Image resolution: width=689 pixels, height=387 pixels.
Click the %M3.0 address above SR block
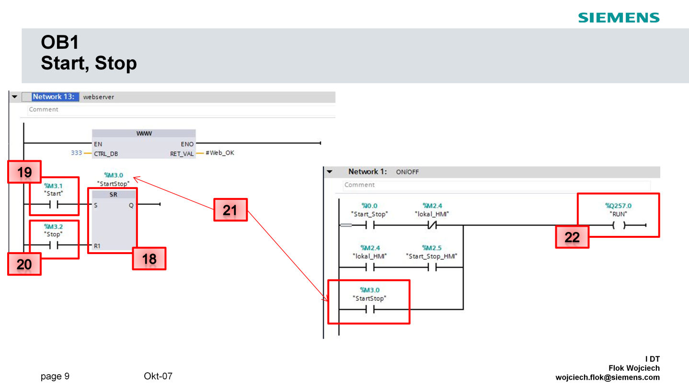tap(113, 176)
